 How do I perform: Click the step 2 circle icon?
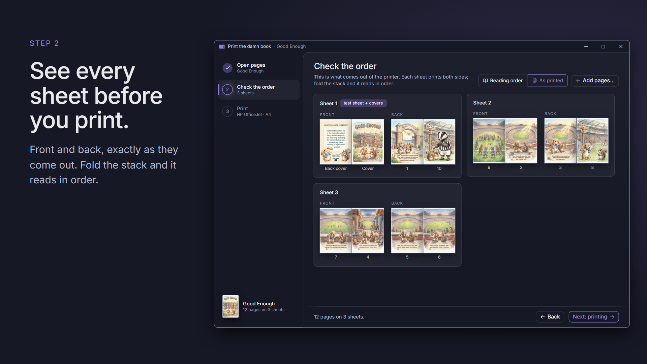(x=227, y=90)
